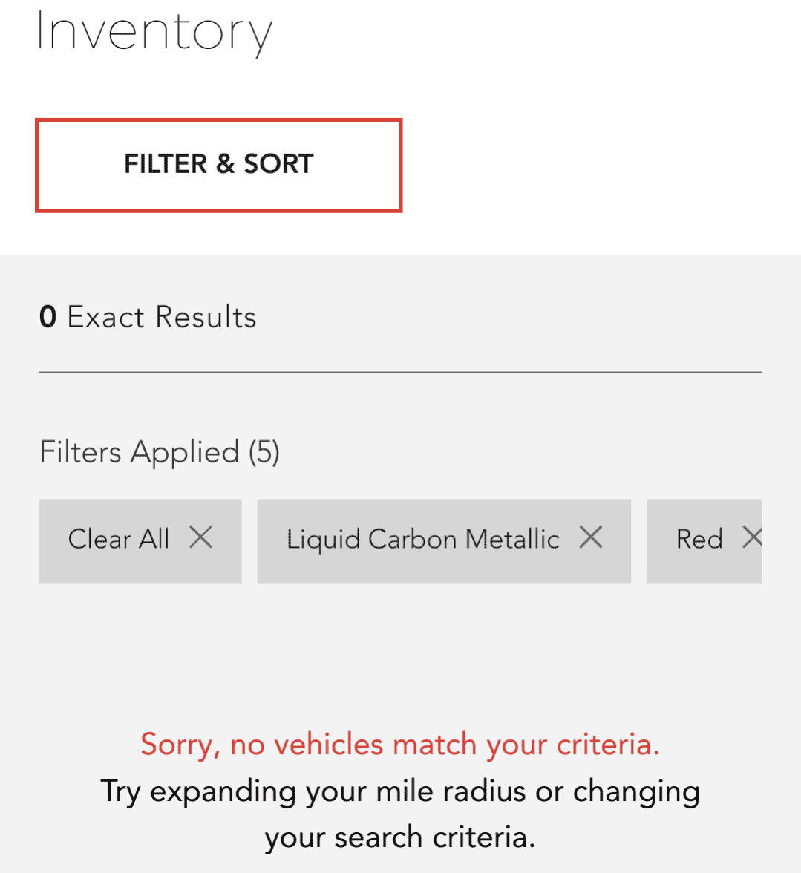The height and width of the screenshot is (873, 801).
Task: Click the Red filter chip label
Action: 699,539
